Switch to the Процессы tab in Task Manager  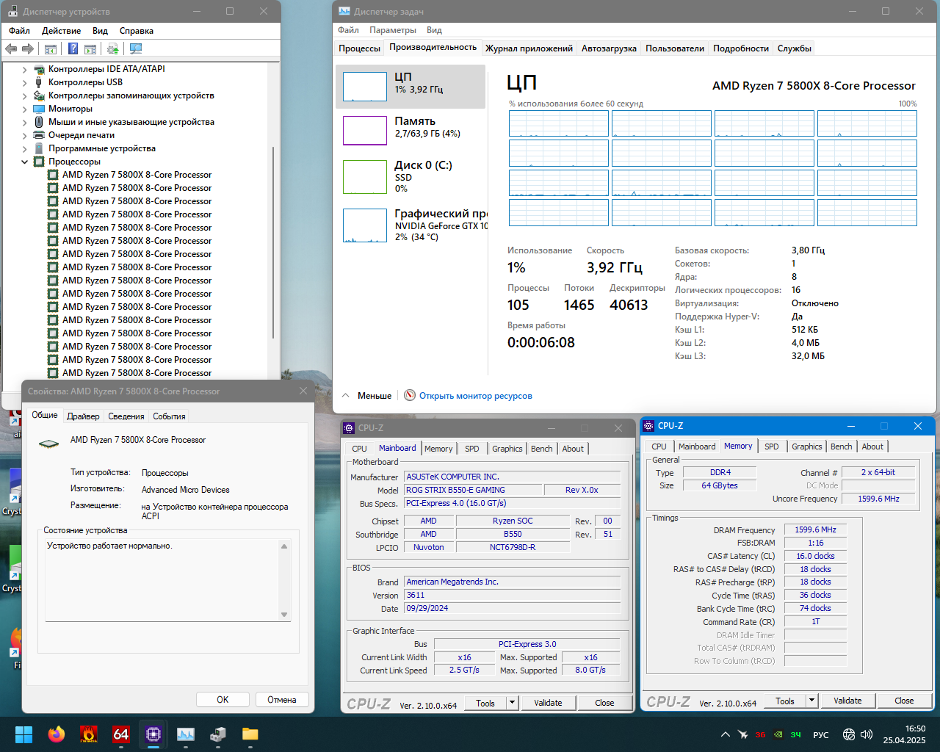point(359,48)
